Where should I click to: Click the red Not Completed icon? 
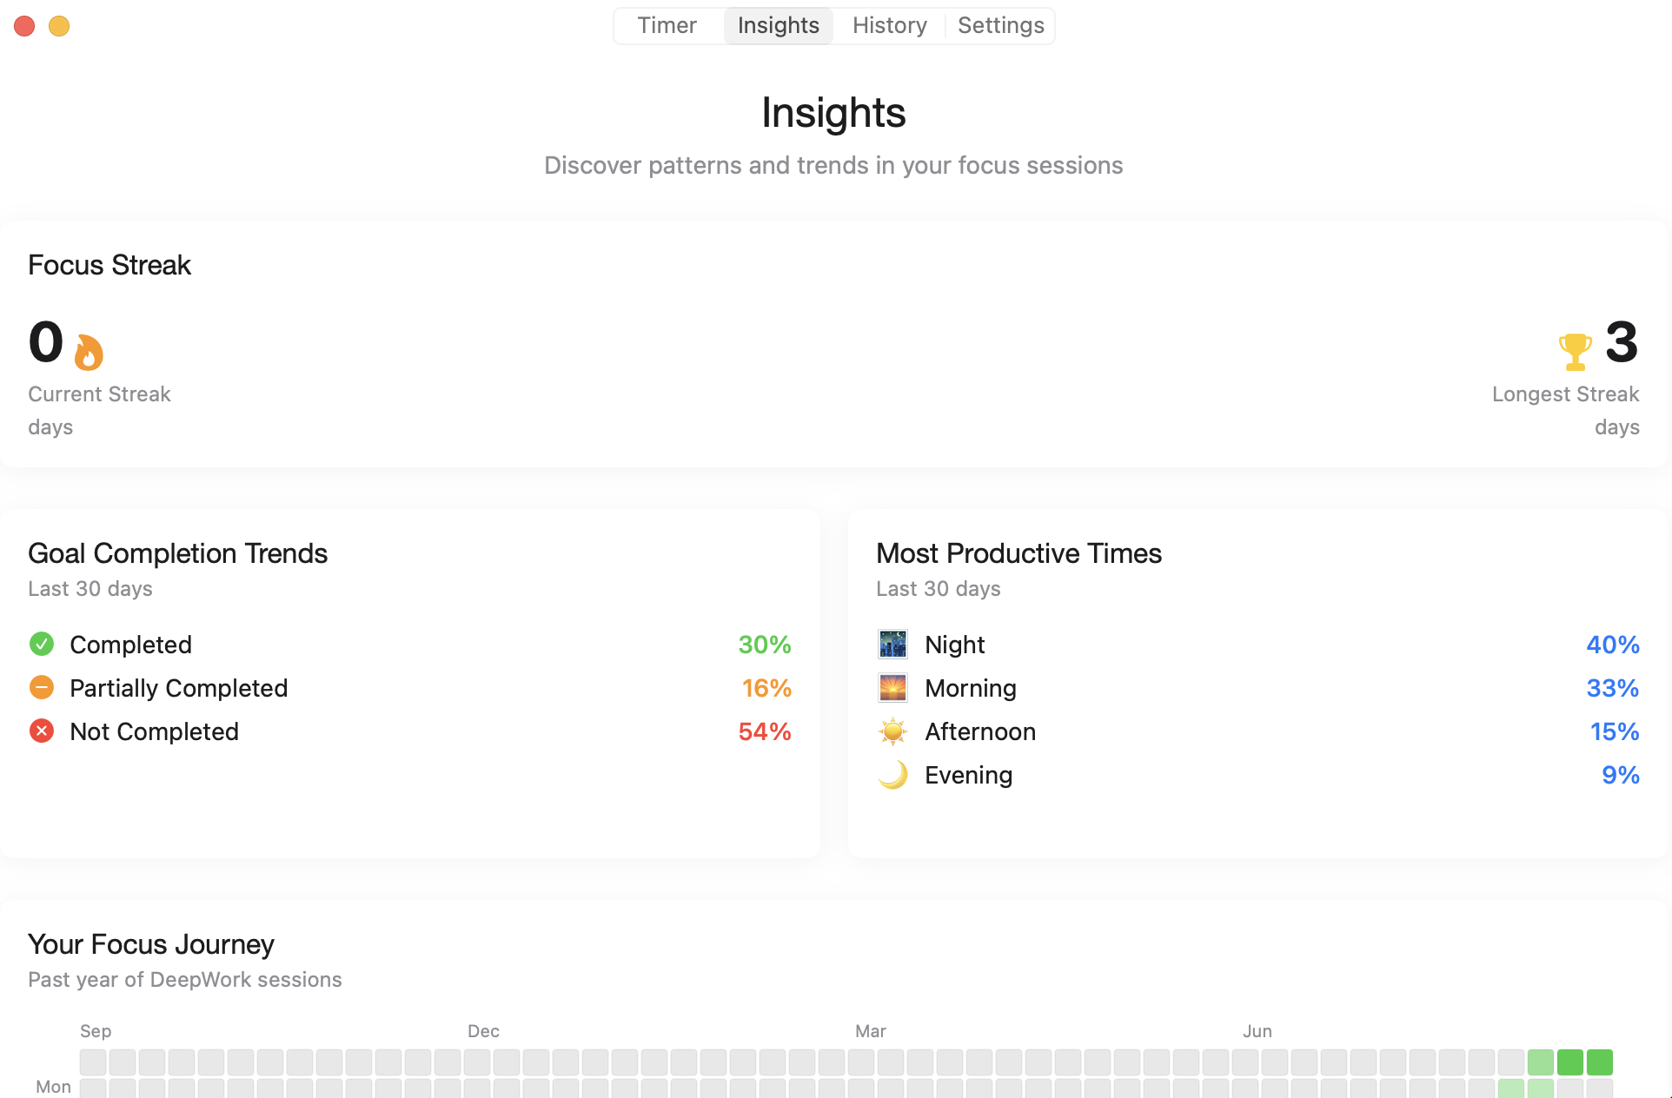click(42, 731)
